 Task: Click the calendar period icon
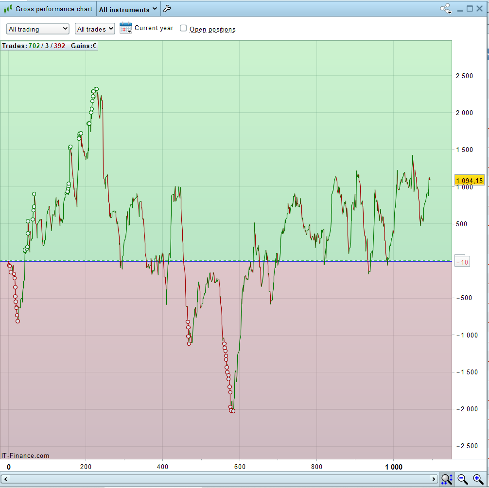coord(126,28)
